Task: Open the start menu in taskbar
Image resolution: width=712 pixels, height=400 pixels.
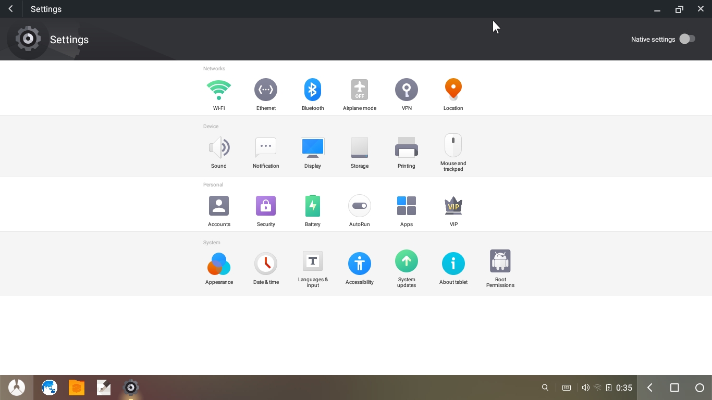Action: (x=17, y=387)
